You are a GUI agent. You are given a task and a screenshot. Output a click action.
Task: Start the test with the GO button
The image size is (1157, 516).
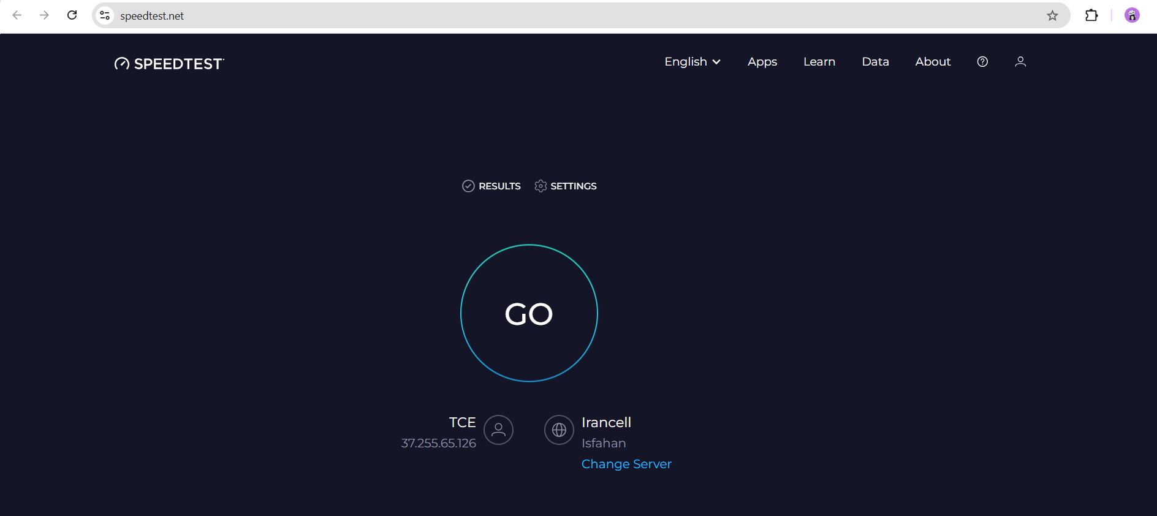[529, 313]
